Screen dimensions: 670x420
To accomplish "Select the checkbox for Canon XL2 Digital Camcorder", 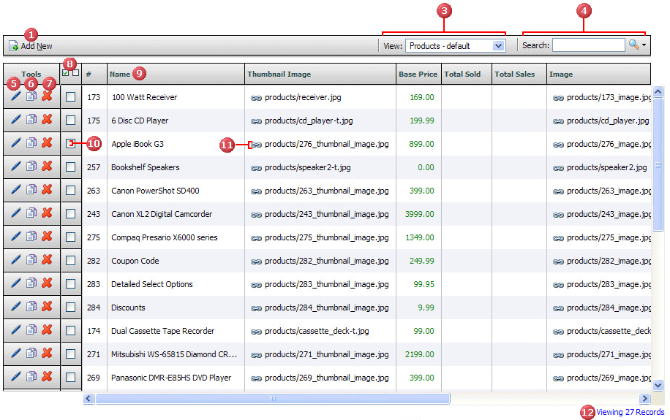I will pos(70,214).
